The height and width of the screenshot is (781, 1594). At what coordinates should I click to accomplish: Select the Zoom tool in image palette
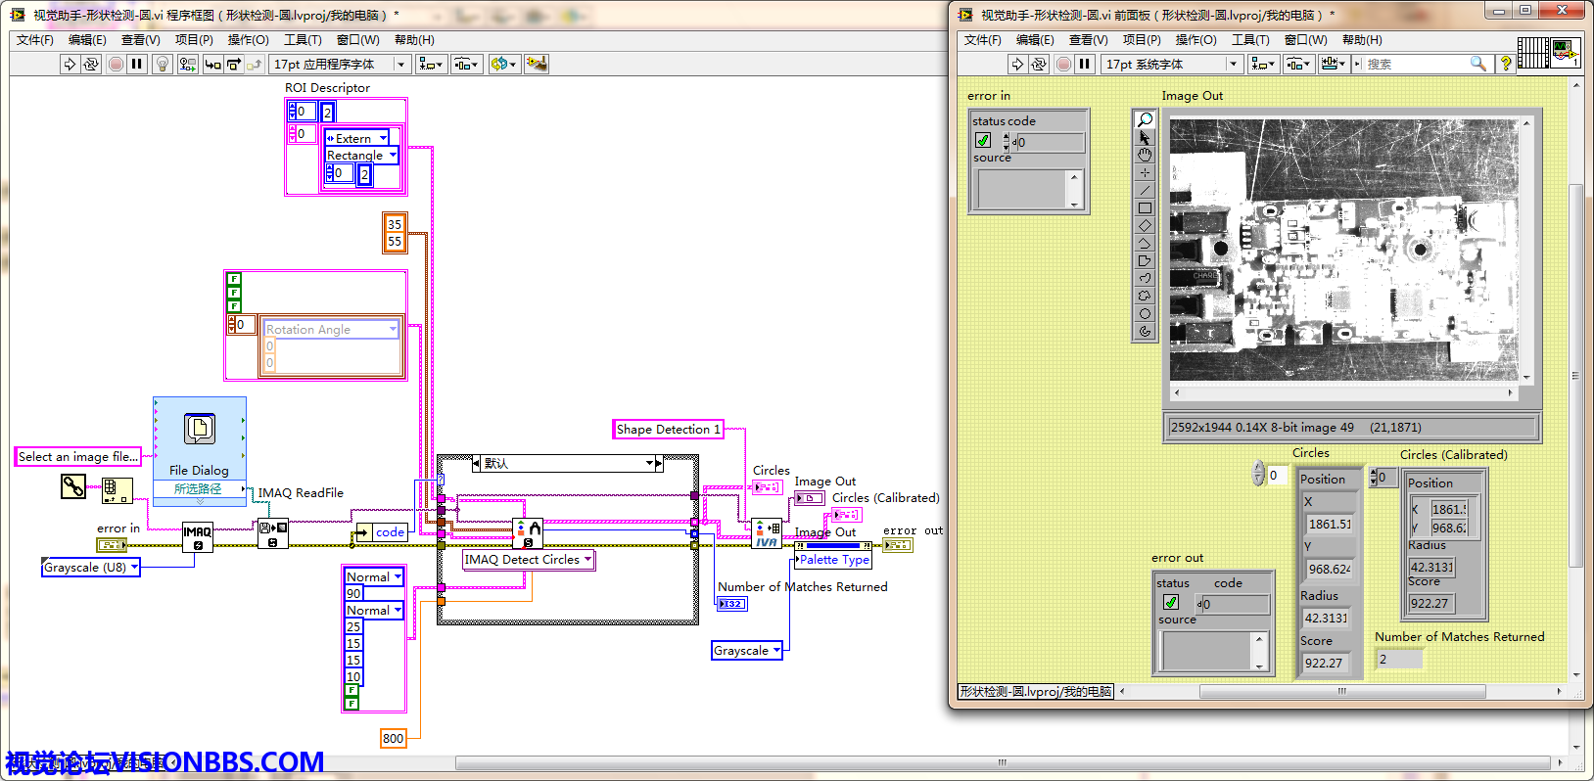(x=1145, y=119)
